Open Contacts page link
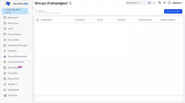The height and width of the screenshot is (103, 185). point(12,51)
